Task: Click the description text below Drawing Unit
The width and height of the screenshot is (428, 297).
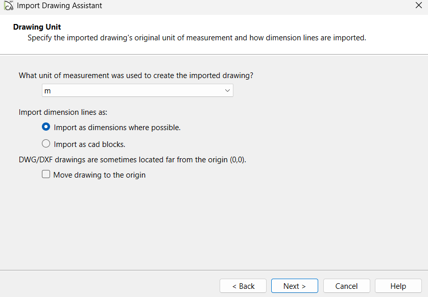Action: (197, 38)
